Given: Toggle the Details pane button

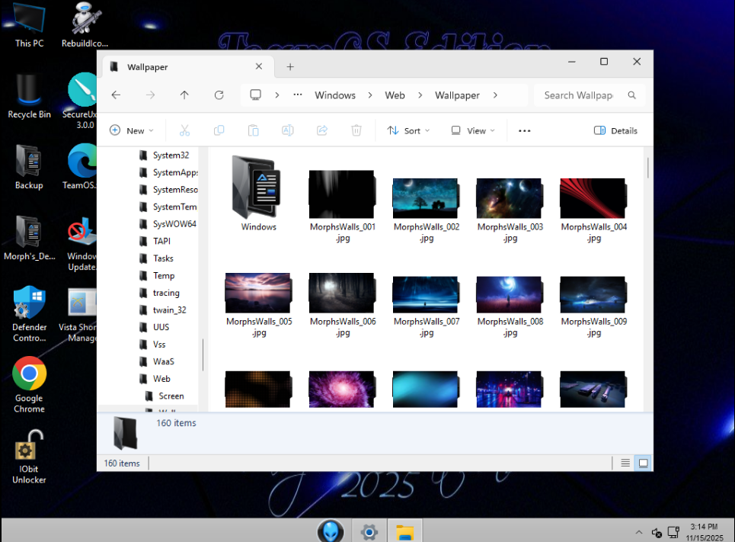Looking at the screenshot, I should [615, 130].
